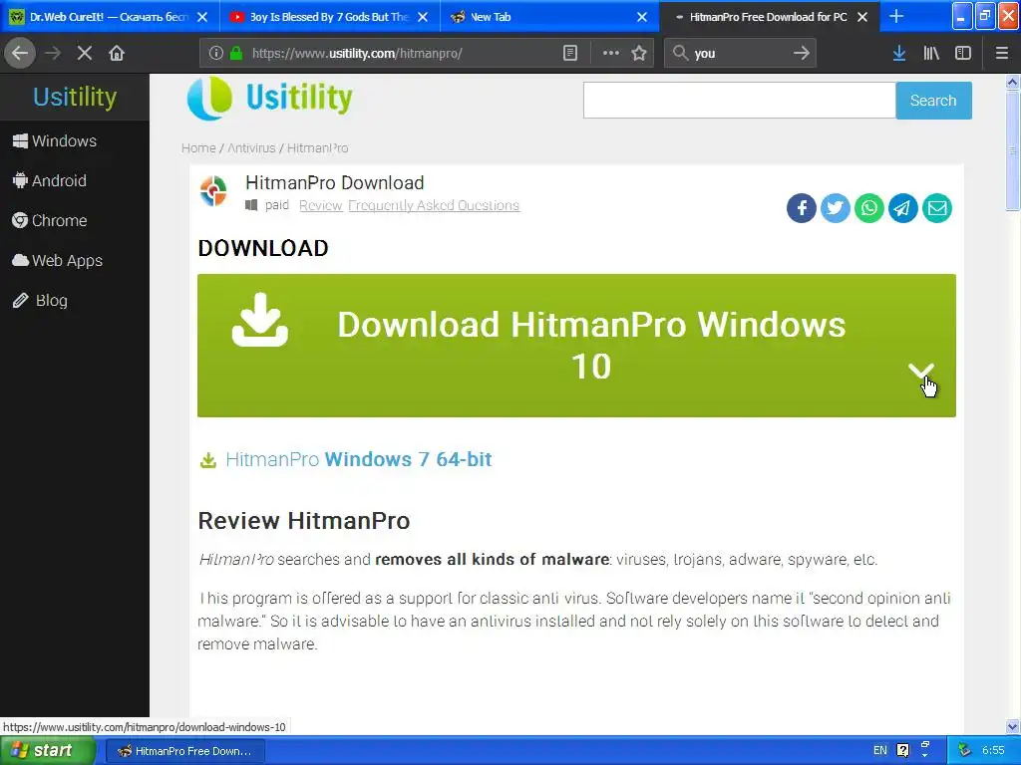The width and height of the screenshot is (1021, 765).
Task: Share page on Twitter
Action: pos(835,208)
